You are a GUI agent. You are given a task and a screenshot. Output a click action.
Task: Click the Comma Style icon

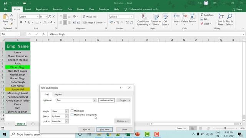coord(122,22)
